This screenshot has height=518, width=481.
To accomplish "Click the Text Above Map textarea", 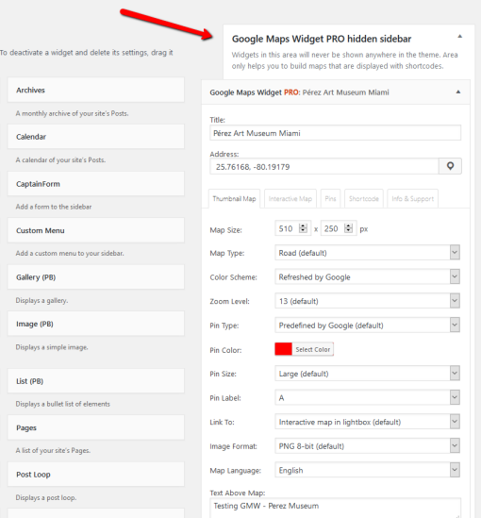I will tap(335, 508).
